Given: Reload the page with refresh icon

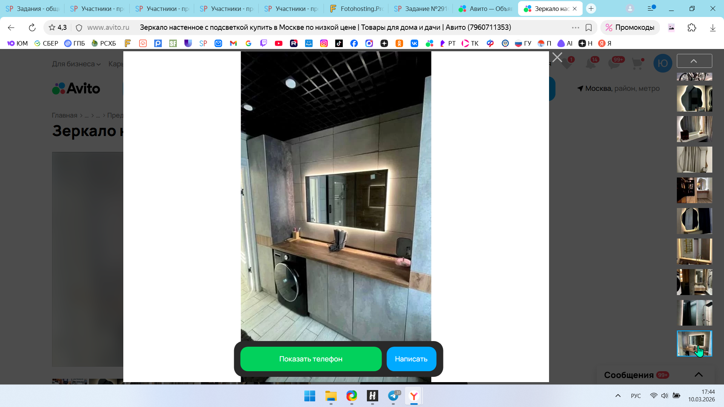Looking at the screenshot, I should [x=32, y=28].
